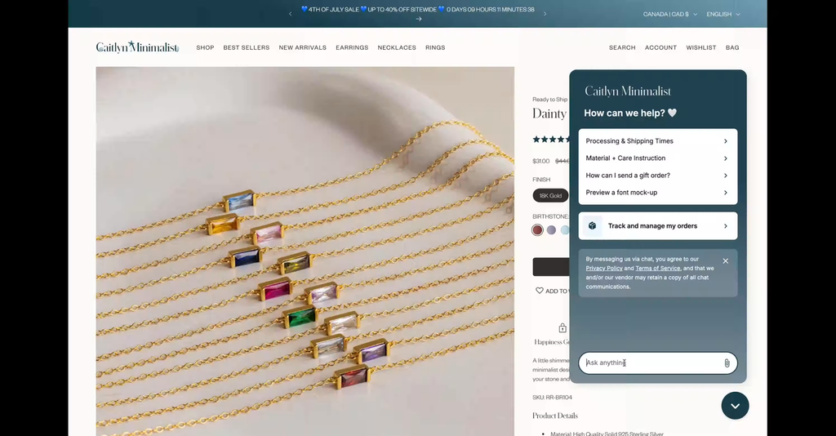Select the dark red birthstone swatch

tap(537, 229)
